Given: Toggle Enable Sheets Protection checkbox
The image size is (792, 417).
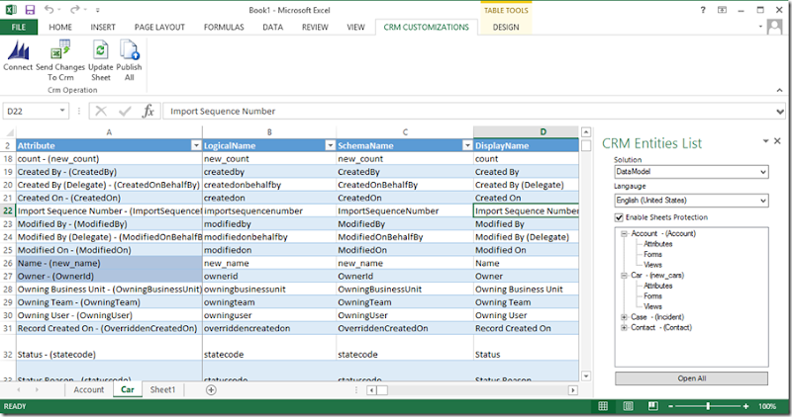Looking at the screenshot, I should 620,217.
